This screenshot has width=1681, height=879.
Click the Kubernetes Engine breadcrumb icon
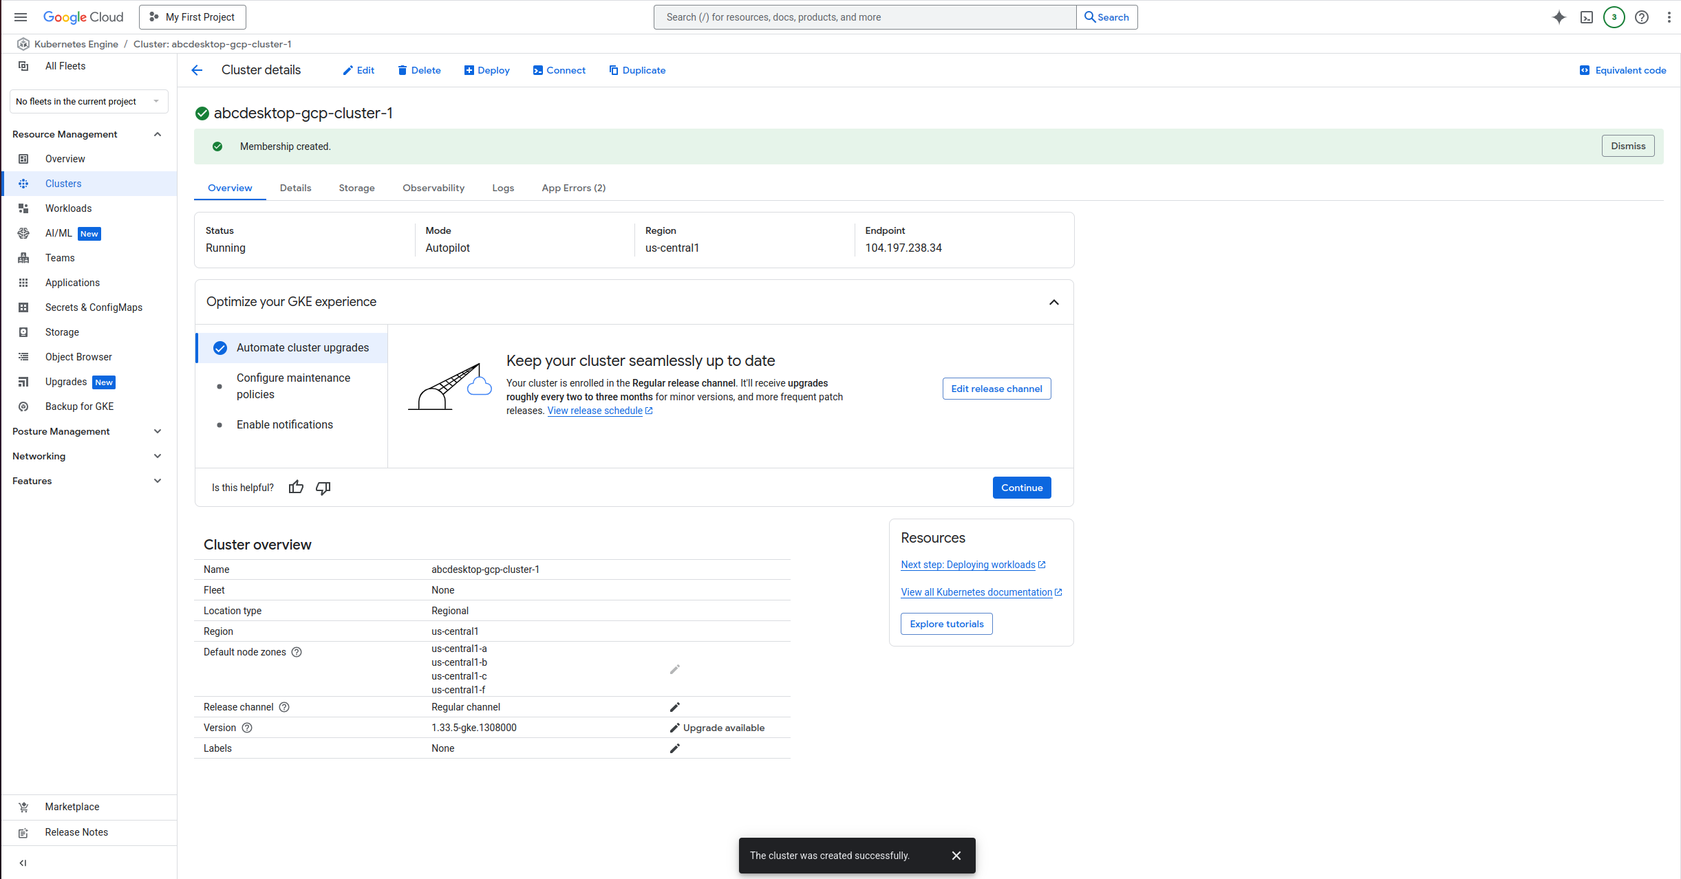click(x=23, y=44)
